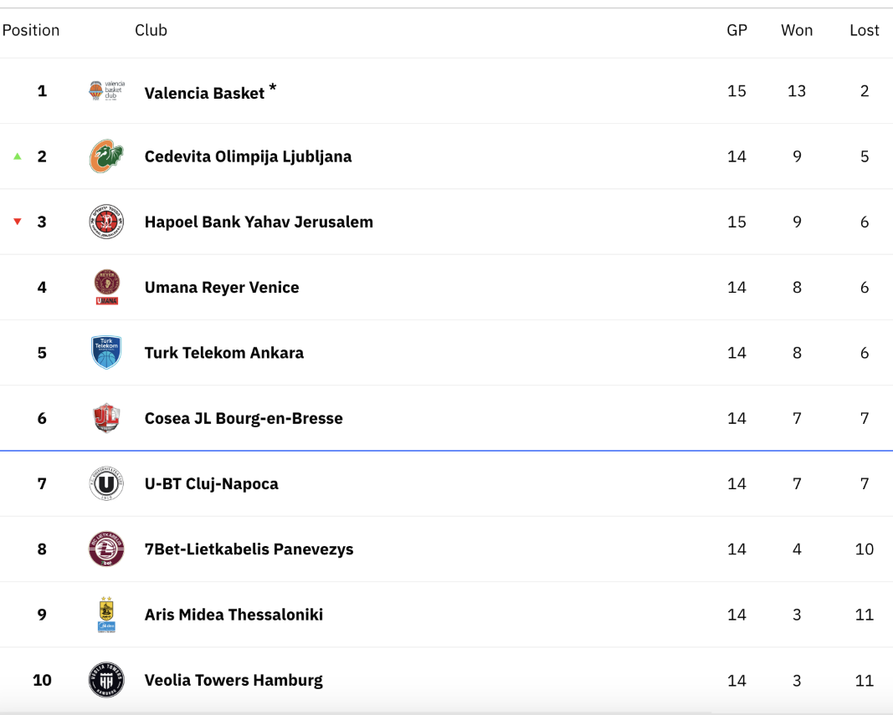Click the Lost column header
This screenshot has width=893, height=715.
(865, 30)
